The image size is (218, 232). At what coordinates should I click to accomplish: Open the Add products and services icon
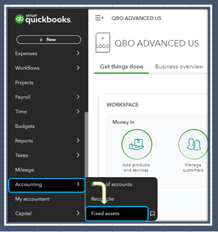(136, 144)
